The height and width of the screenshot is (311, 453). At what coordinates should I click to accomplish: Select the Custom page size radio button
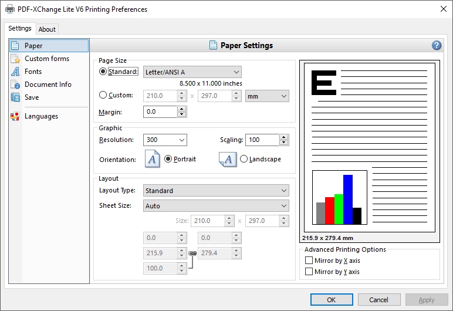tap(103, 95)
